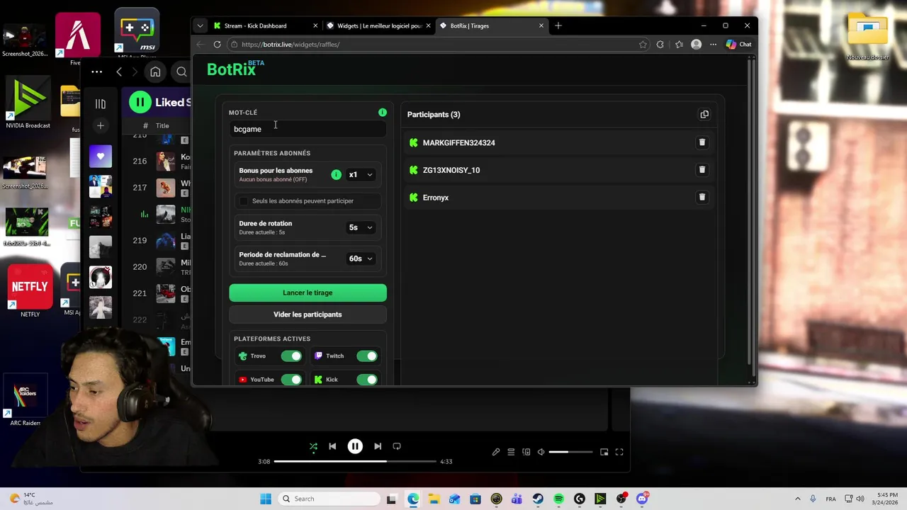Click Vider les participants button
Screen dimensions: 907x510
click(308, 314)
